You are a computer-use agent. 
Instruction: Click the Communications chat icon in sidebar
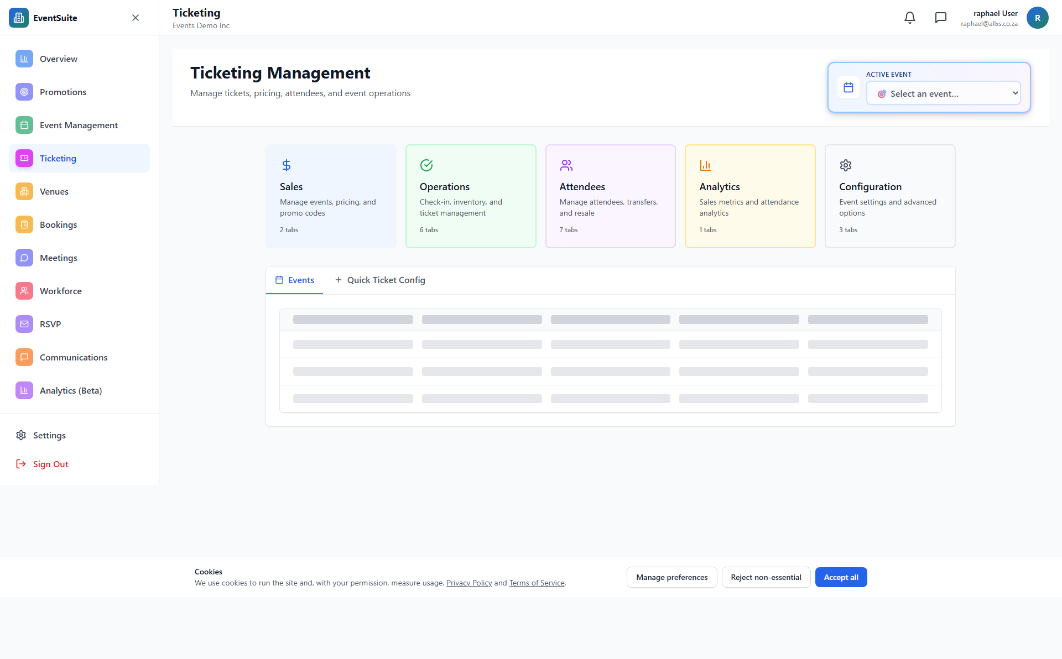24,357
